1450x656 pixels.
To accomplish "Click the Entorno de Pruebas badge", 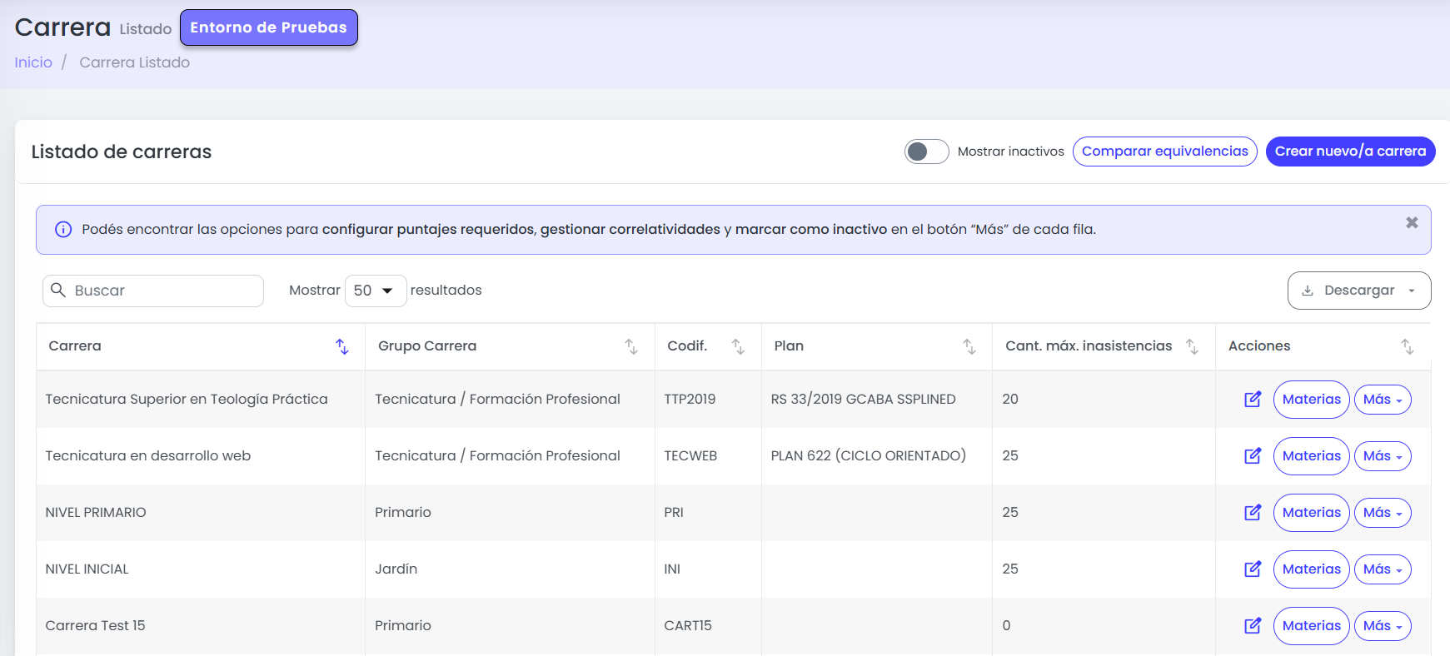I will tap(269, 27).
